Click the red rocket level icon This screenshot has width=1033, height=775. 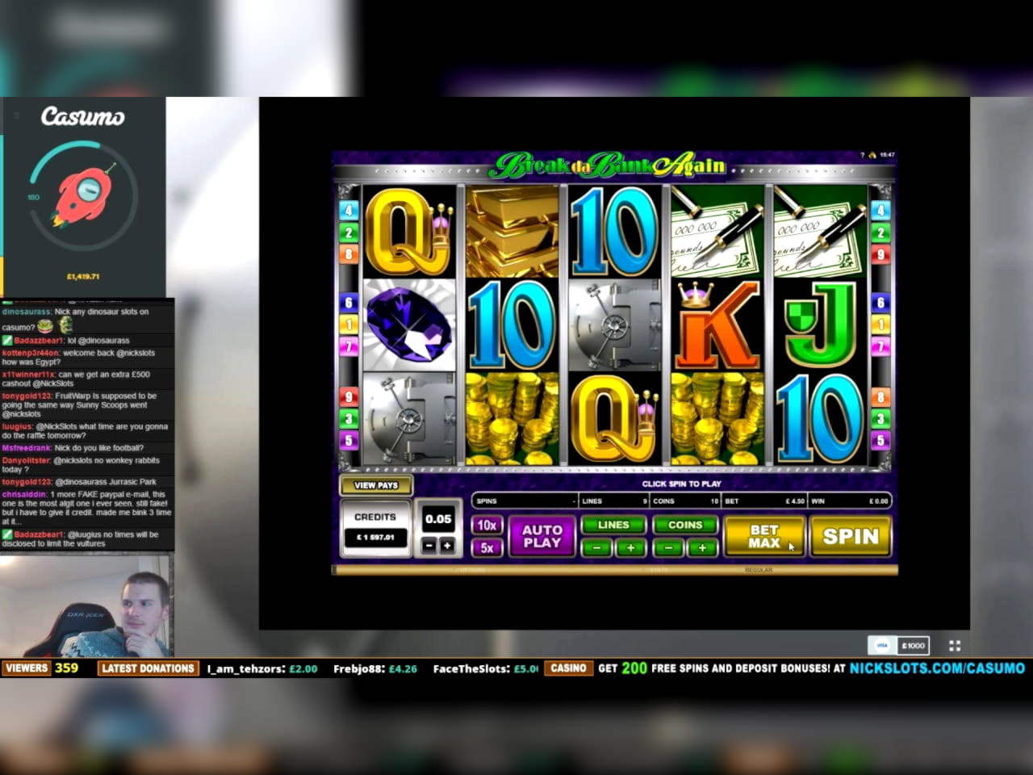(82, 195)
